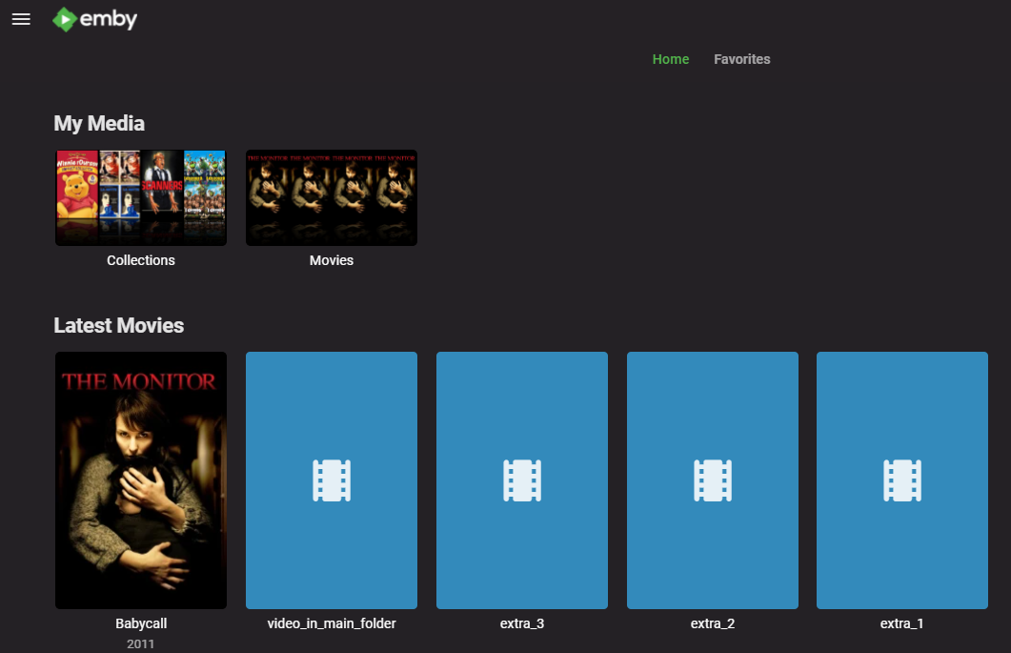Click the video_in_main_folder title
1011x653 pixels.
pos(332,623)
